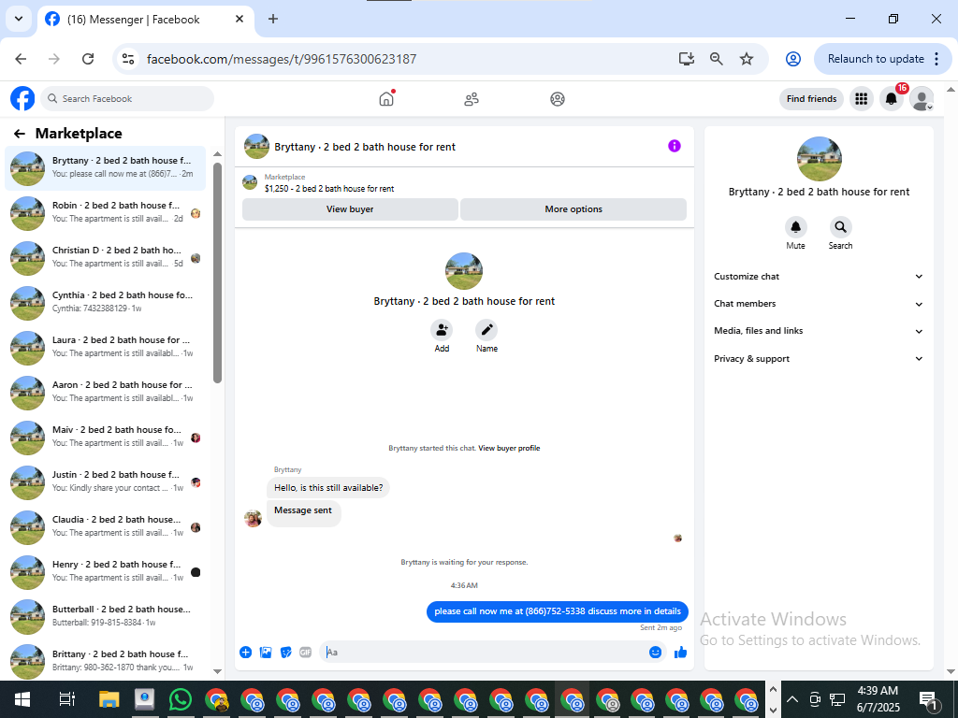Screen dimensions: 958x718
Task: Open the Cynthia conversation
Action: pos(105,302)
